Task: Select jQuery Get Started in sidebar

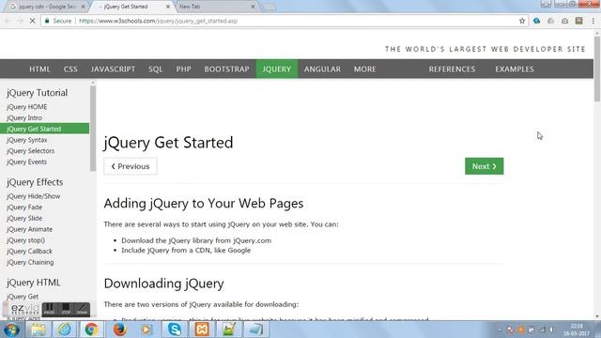Action: coord(44,129)
